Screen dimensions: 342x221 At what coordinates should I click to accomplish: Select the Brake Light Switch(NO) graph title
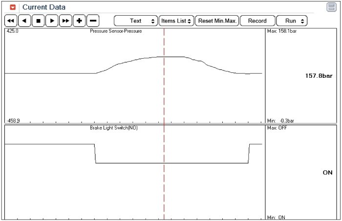pyautogui.click(x=113, y=128)
